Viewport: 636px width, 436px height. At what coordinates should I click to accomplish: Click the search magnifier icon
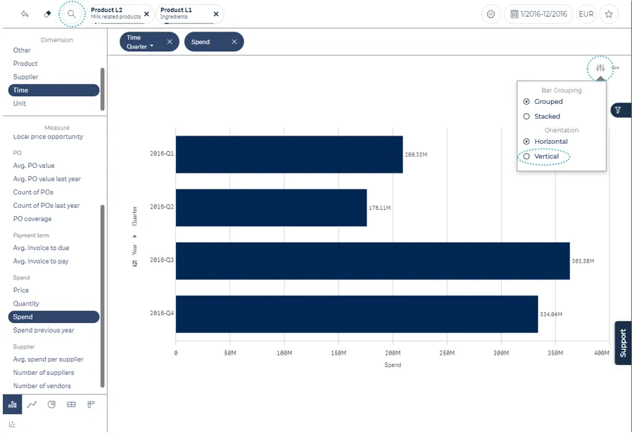point(71,14)
